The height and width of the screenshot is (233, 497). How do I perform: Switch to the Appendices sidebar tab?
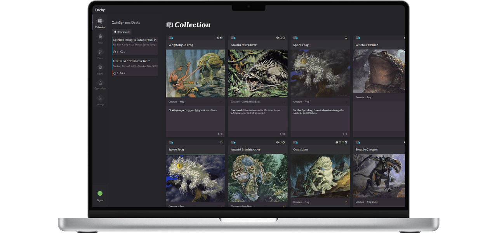(100, 84)
